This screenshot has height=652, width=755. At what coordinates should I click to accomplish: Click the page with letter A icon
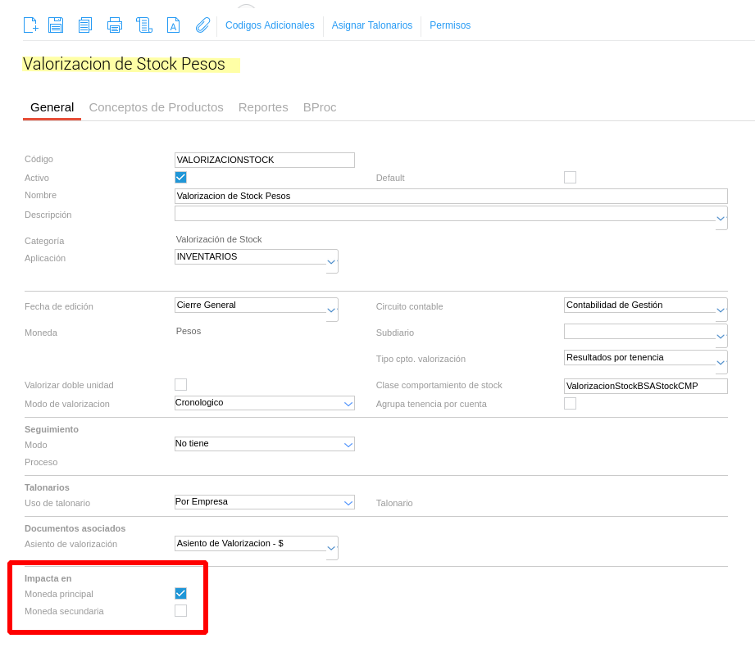click(173, 25)
